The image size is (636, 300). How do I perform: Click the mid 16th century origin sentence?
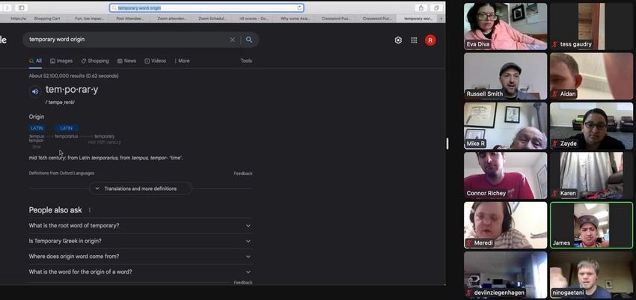(x=106, y=158)
